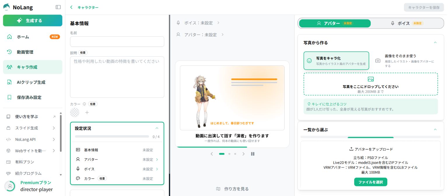The image size is (448, 196).
Task: Click the 設定状況 progress bar
Action: [112, 136]
